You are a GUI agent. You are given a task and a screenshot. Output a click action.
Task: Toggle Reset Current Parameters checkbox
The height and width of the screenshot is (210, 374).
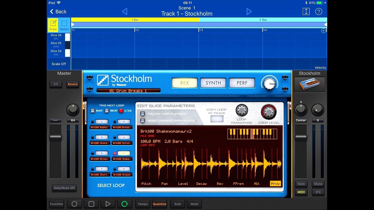(x=143, y=120)
